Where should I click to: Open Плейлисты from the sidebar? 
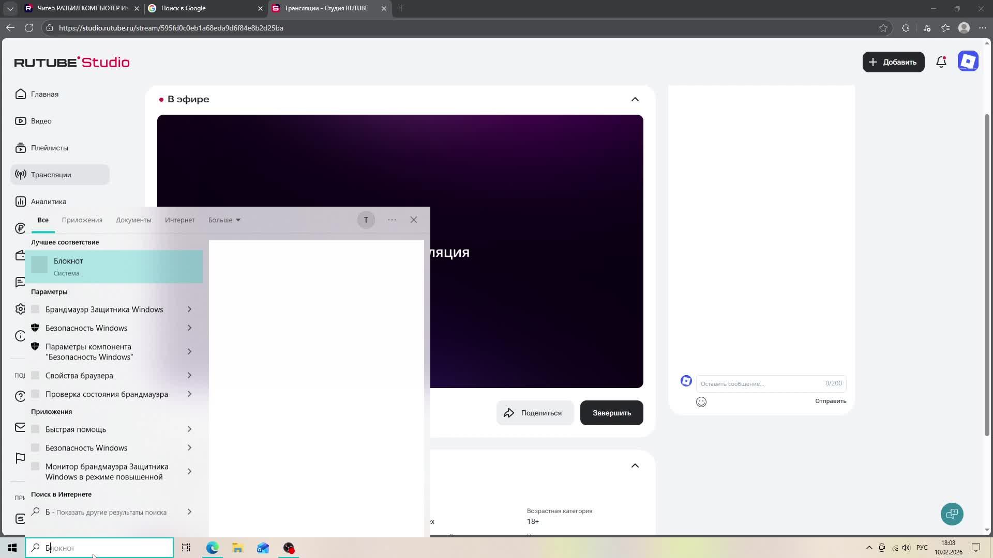[49, 148]
